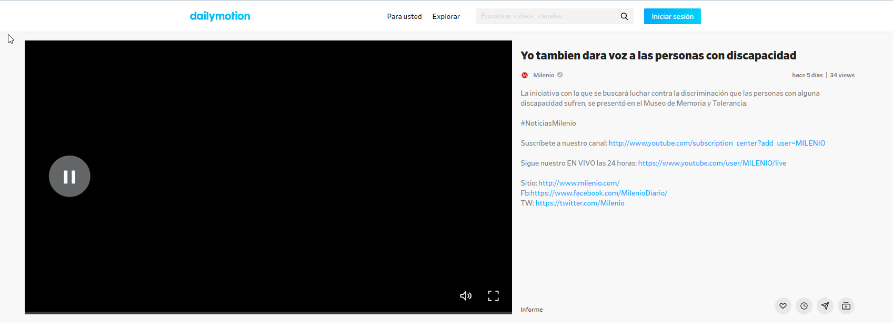Open the twitter.com/Milenio link

click(x=580, y=203)
